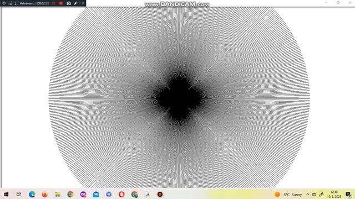Open the notification center
The height and width of the screenshot is (199, 355).
click(348, 195)
